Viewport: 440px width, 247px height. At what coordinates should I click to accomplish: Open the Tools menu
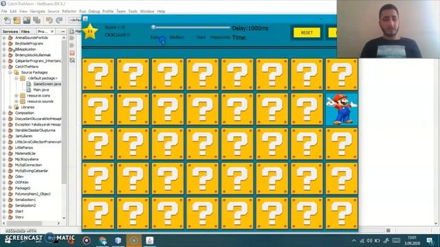point(133,12)
